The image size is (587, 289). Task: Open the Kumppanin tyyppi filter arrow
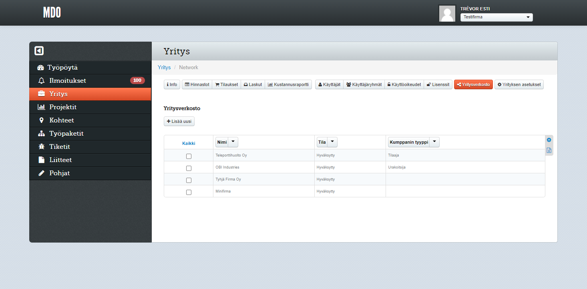[434, 142]
